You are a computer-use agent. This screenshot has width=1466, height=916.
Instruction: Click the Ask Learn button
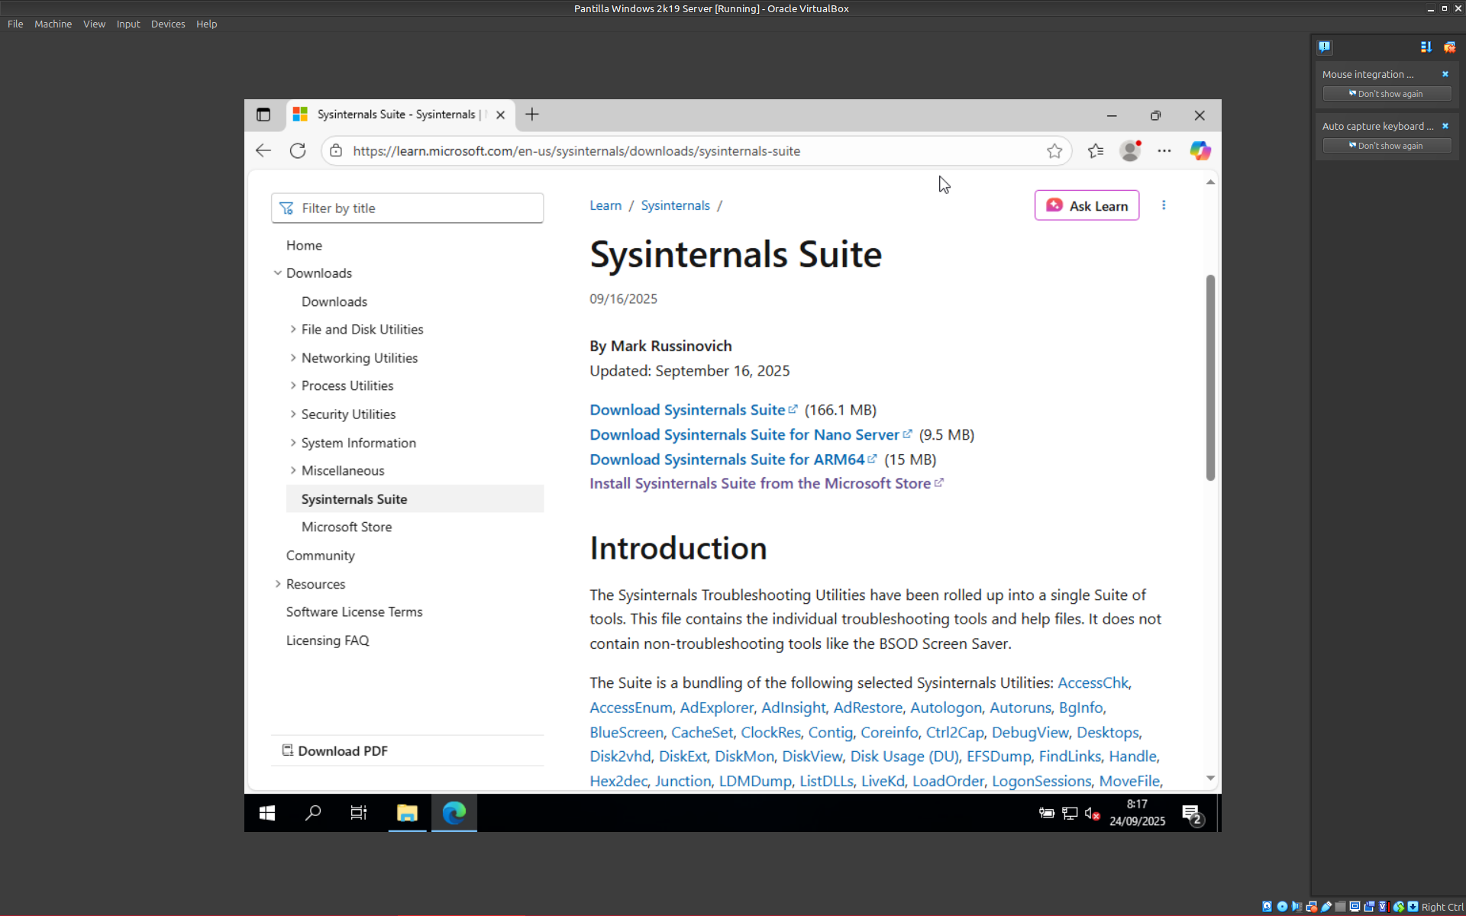[x=1087, y=205]
